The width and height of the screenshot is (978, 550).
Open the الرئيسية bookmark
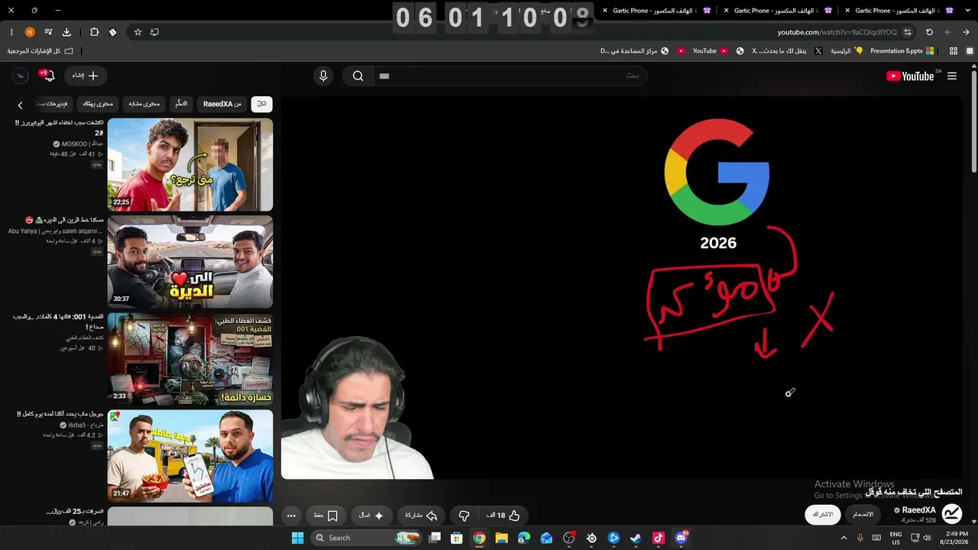(846, 51)
